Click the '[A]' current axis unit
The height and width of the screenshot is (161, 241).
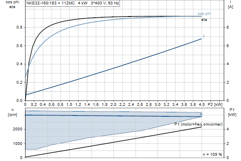click(x=231, y=7)
